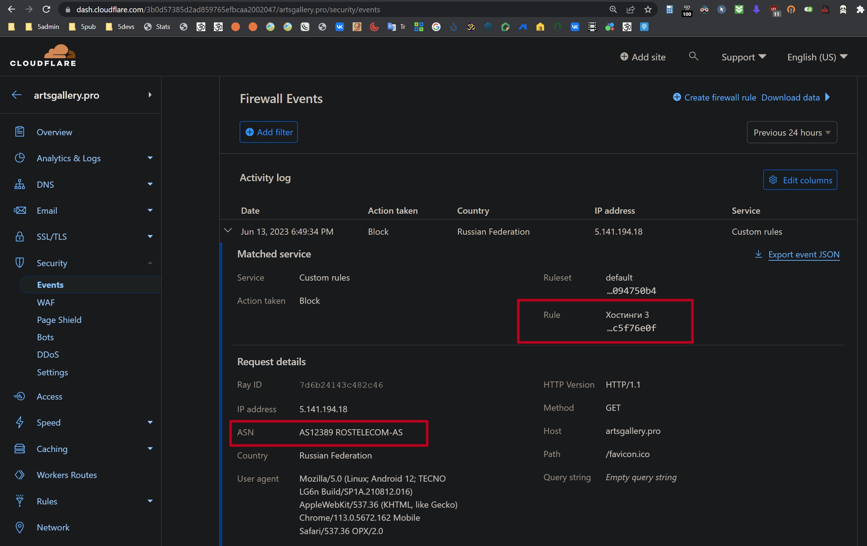This screenshot has width=867, height=546.
Task: Click the SSL/TLS padlock icon
Action: (20, 236)
